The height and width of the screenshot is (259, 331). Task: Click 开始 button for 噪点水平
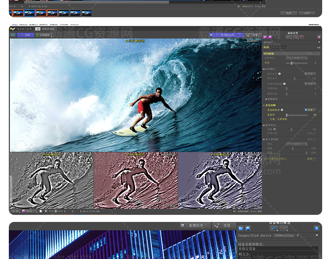(x=310, y=74)
